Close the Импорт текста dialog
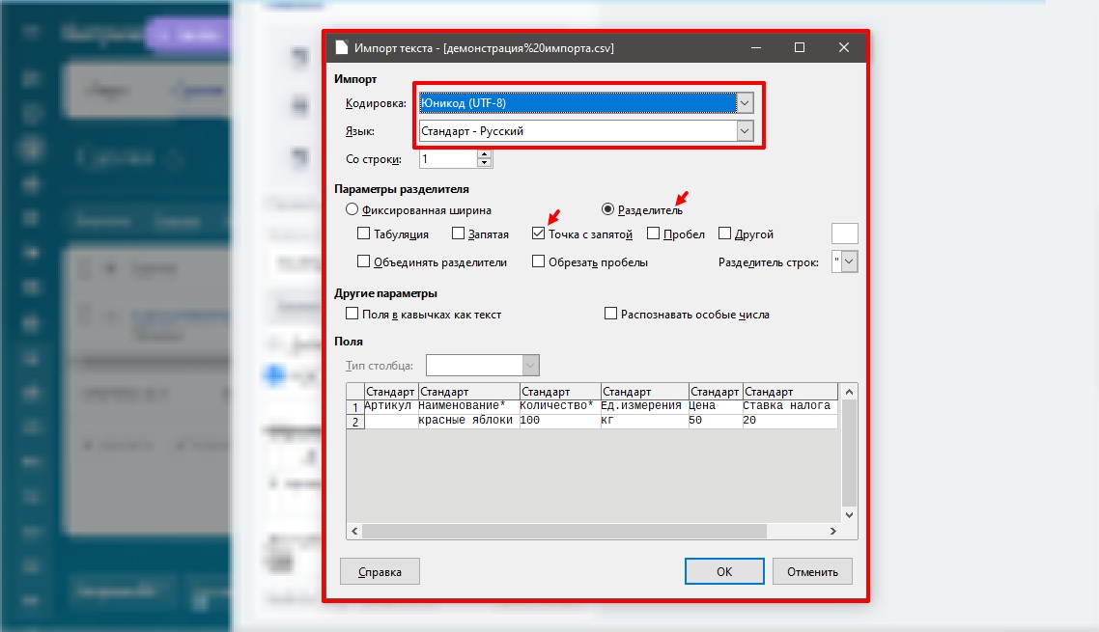Image resolution: width=1099 pixels, height=632 pixels. [x=844, y=47]
